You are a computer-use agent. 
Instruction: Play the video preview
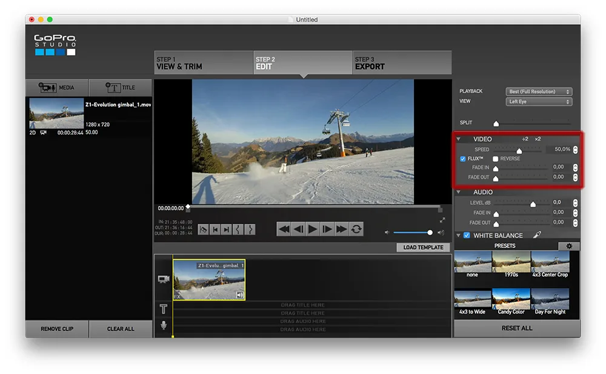click(x=313, y=229)
